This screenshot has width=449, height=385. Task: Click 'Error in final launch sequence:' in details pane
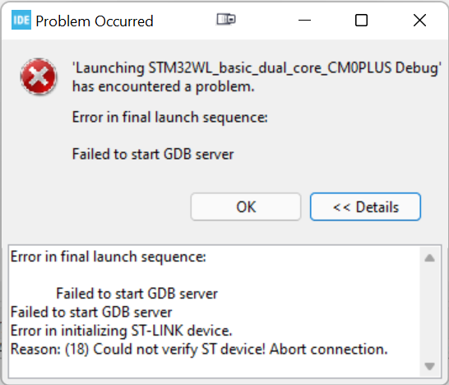pyautogui.click(x=109, y=257)
